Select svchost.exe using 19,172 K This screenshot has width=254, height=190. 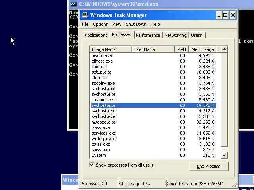pyautogui.click(x=153, y=105)
